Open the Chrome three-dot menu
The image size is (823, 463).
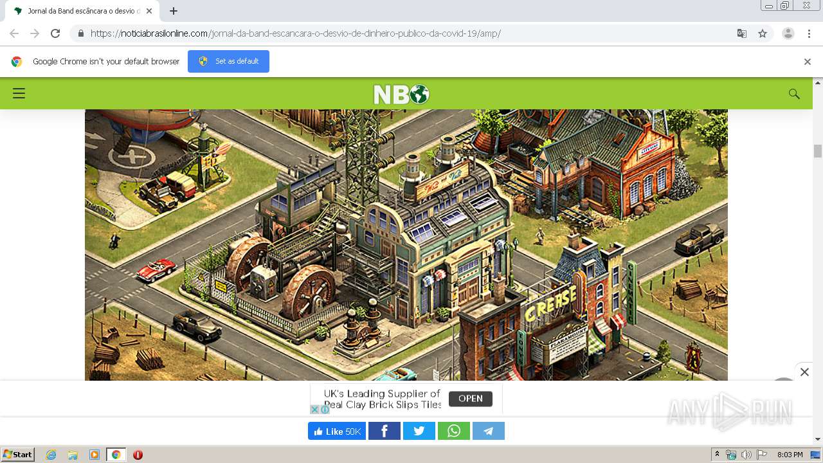[x=809, y=33]
